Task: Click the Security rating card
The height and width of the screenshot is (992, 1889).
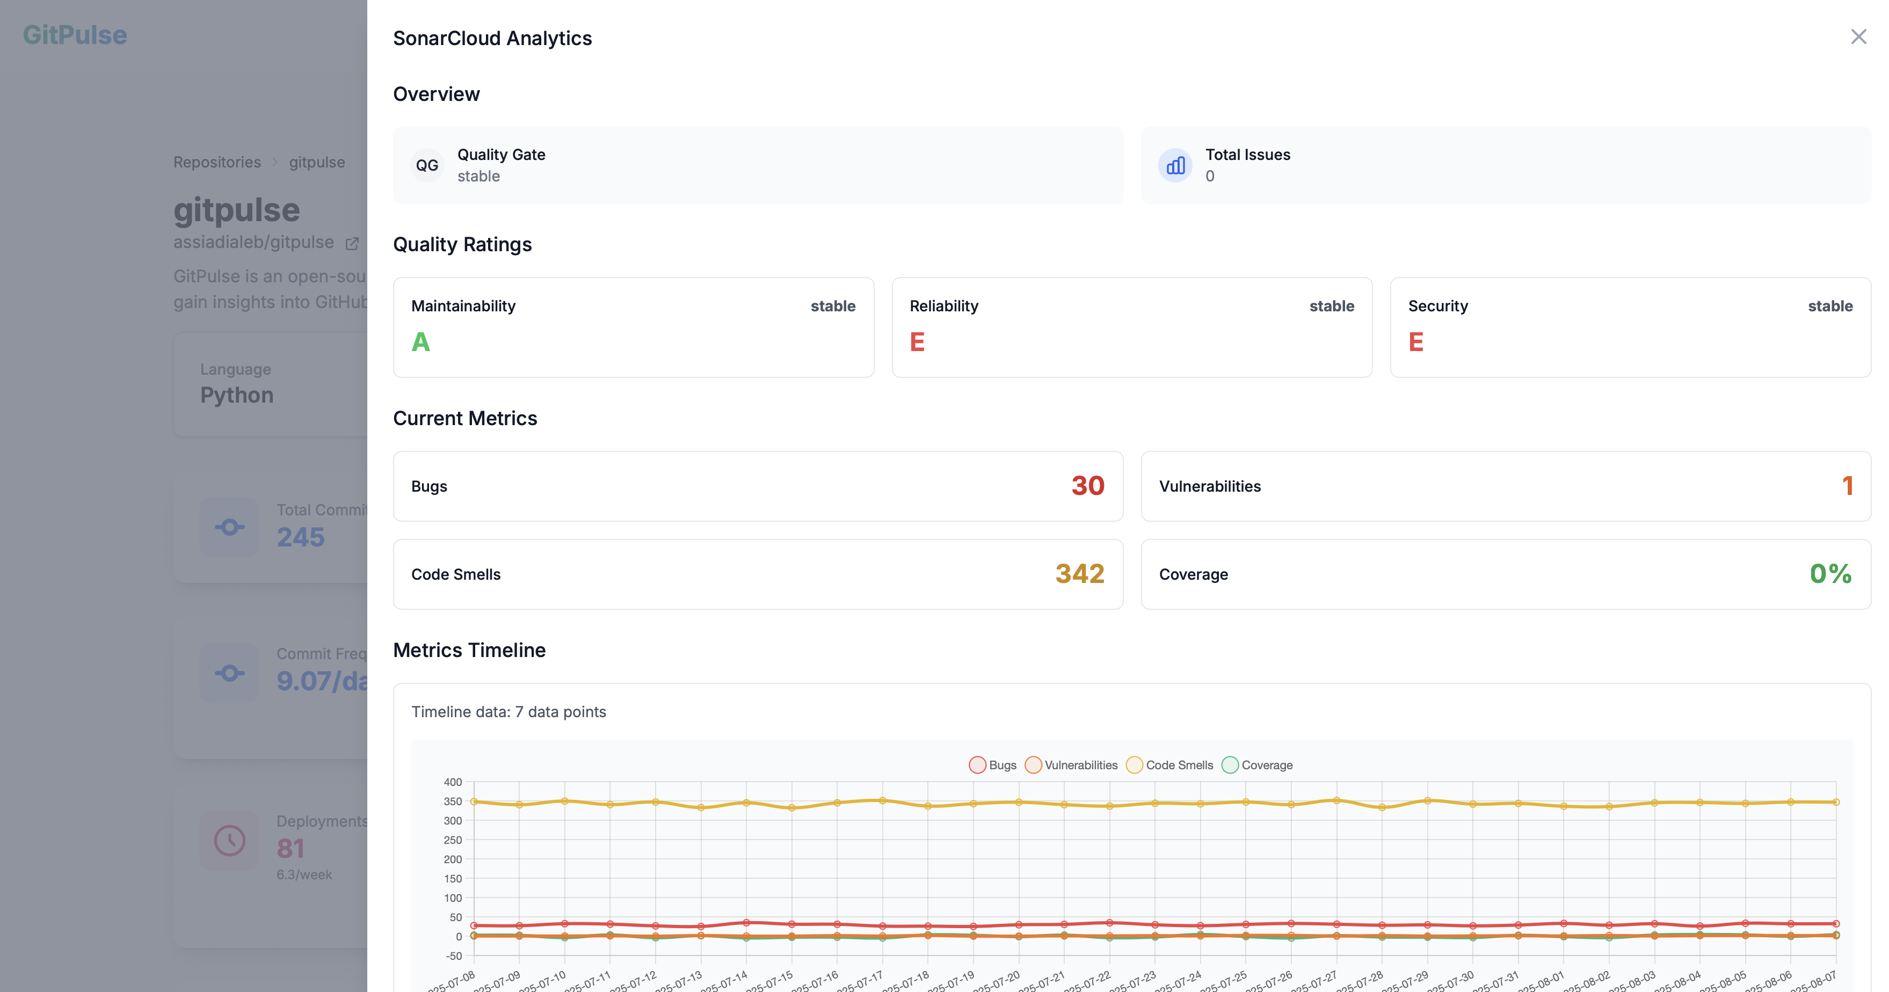Action: point(1631,327)
